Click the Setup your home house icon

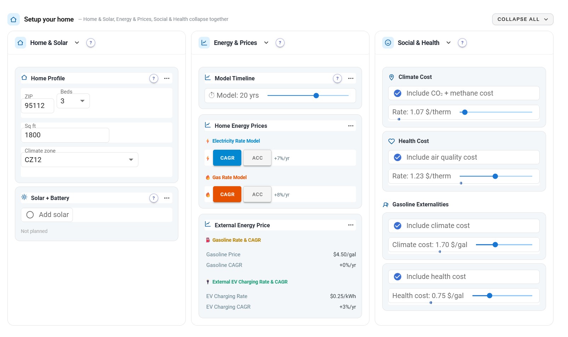pos(13,19)
